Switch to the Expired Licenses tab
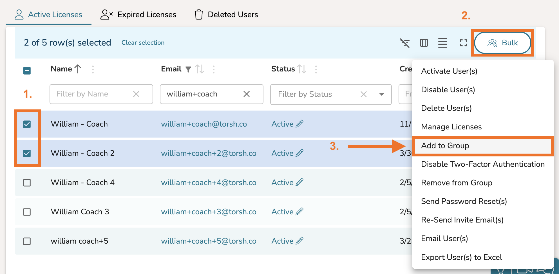 click(x=138, y=15)
